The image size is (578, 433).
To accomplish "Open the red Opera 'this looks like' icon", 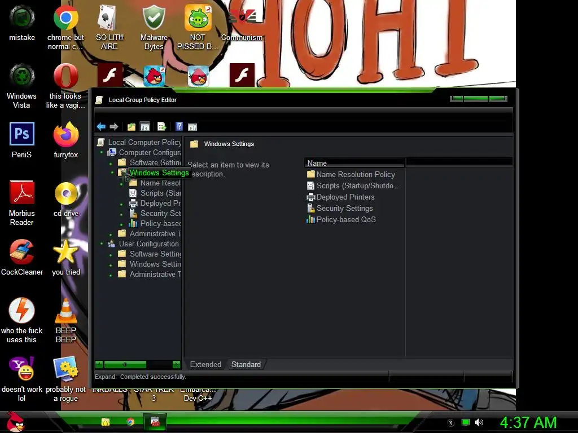I will point(65,86).
